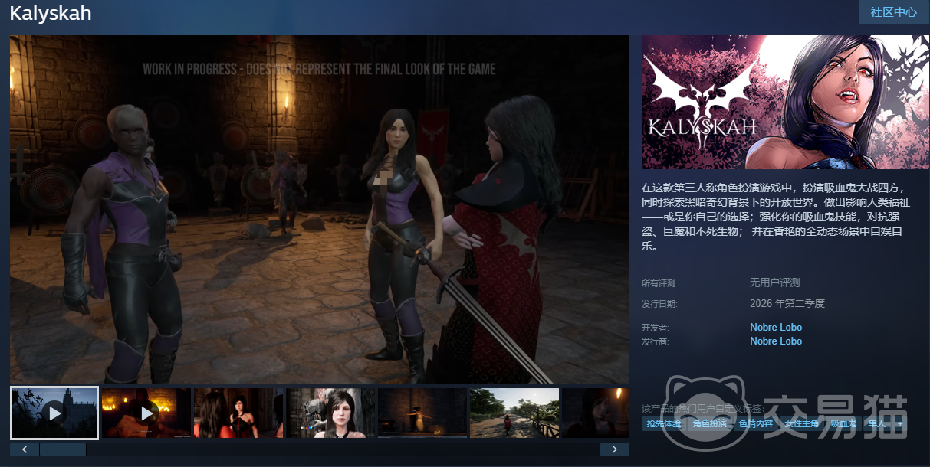Open the third screenshot thumbnail, woman in red
The height and width of the screenshot is (467, 930).
pos(238,413)
